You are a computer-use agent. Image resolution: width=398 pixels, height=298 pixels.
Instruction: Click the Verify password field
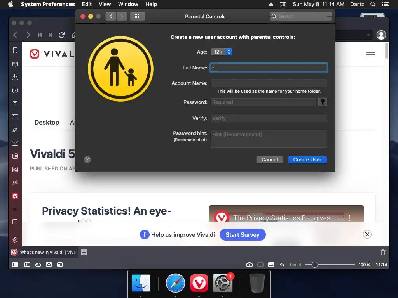tap(269, 118)
